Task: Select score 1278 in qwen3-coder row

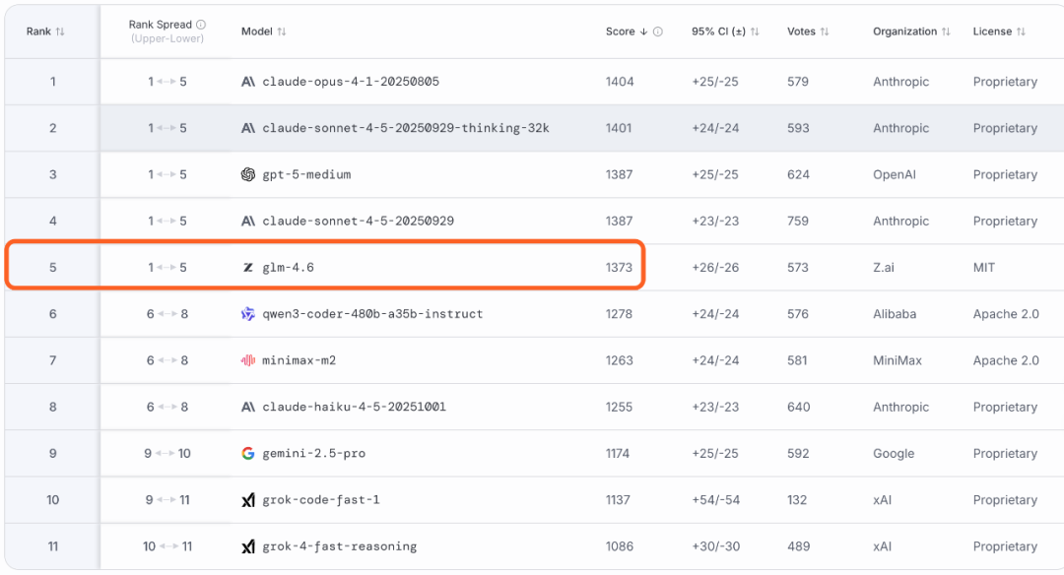Action: [619, 314]
